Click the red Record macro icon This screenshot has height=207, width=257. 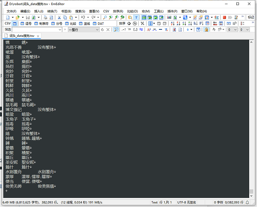pos(223,17)
